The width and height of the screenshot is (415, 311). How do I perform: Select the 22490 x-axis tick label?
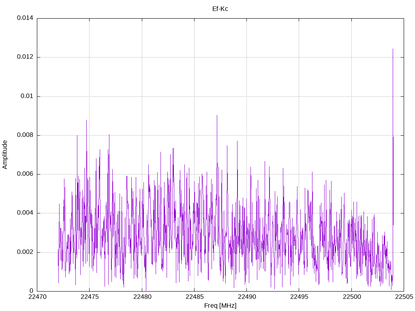click(246, 297)
